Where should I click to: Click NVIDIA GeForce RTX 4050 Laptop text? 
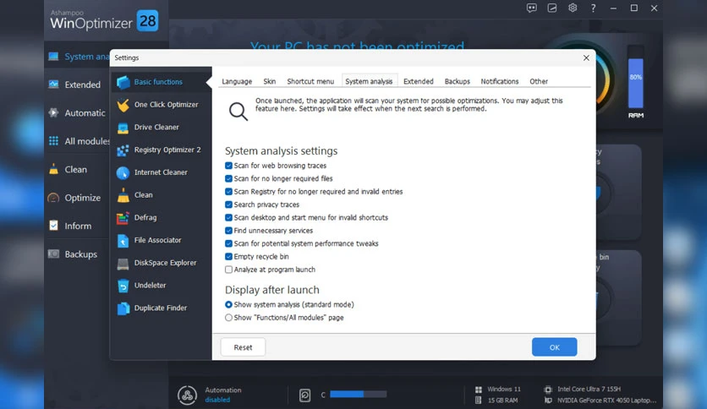coord(606,401)
